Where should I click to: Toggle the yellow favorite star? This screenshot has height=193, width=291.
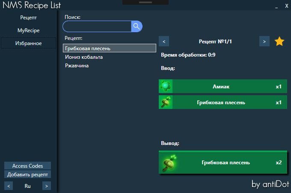279,41
